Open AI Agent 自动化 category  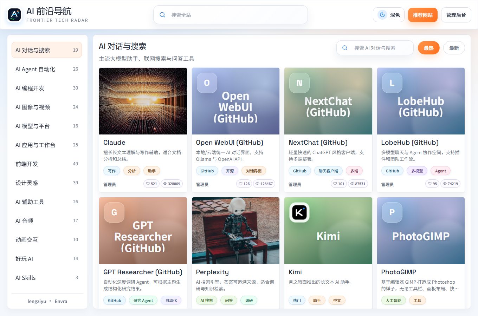47,69
